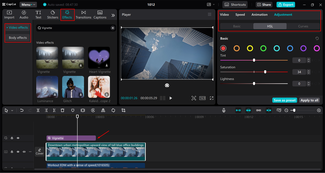Open the Stickers tab
The image size is (325, 173).
point(53,15)
